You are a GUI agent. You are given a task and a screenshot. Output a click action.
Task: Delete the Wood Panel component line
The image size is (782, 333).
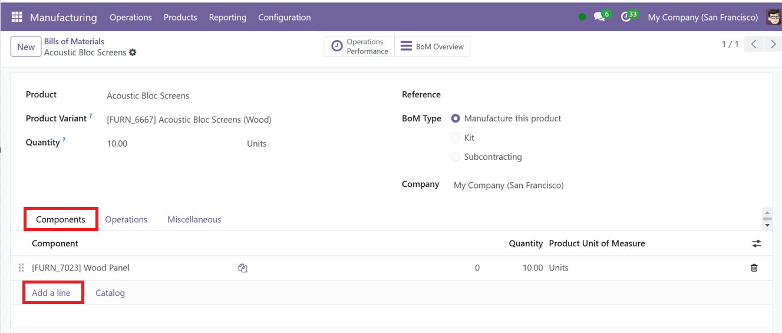(x=754, y=268)
